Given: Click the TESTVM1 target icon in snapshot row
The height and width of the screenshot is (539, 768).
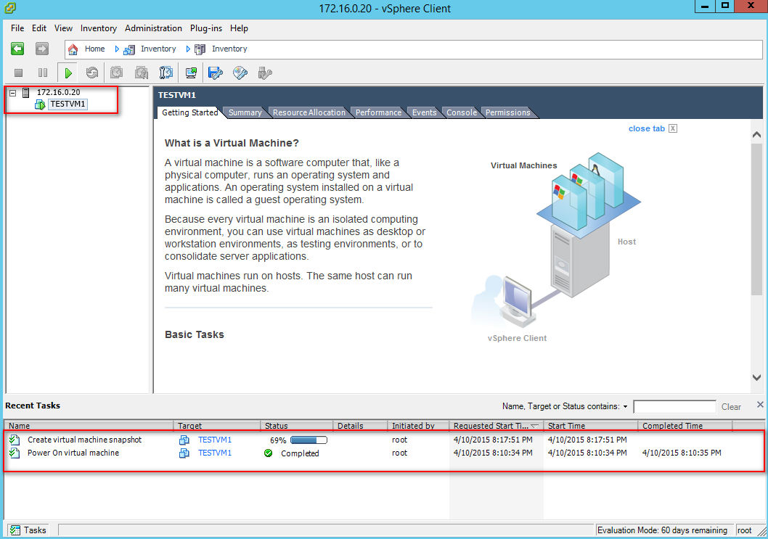Looking at the screenshot, I should (184, 440).
